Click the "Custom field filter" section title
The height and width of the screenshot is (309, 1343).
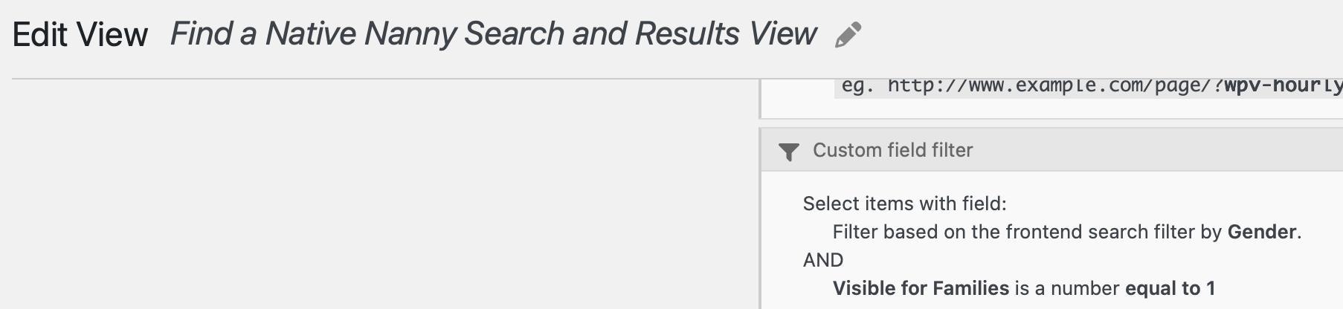point(892,150)
